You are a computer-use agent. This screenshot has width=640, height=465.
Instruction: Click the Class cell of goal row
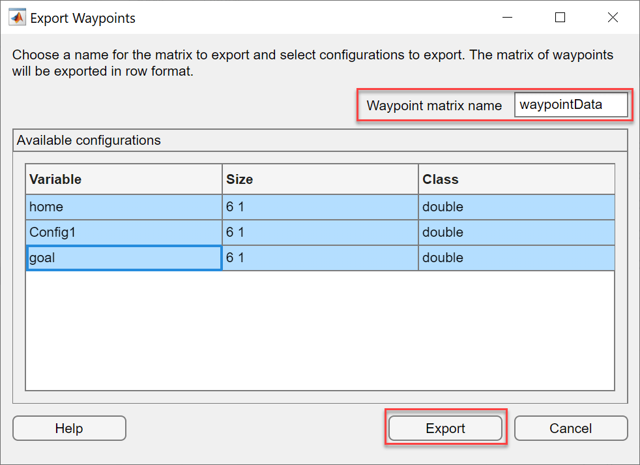tap(516, 258)
